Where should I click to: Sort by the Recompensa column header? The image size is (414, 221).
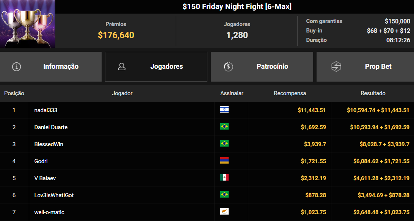290,93
